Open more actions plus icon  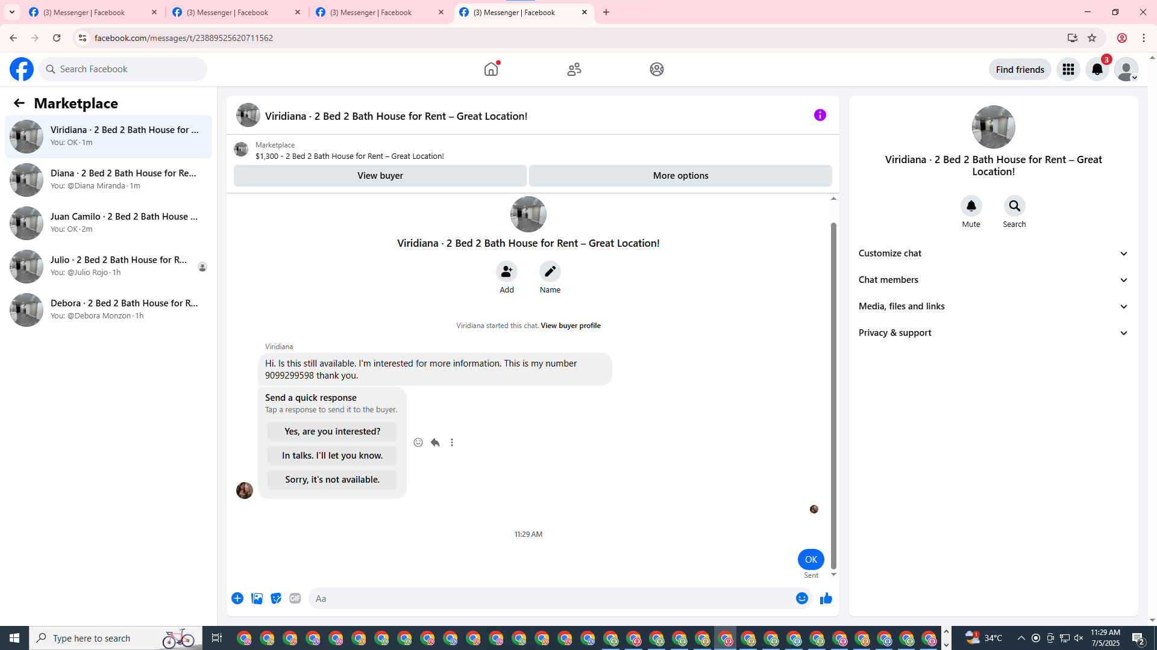(x=237, y=598)
